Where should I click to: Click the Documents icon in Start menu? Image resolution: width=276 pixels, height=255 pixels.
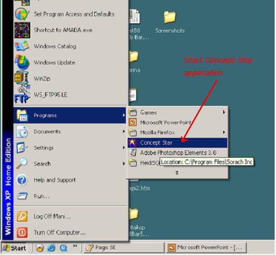22,132
